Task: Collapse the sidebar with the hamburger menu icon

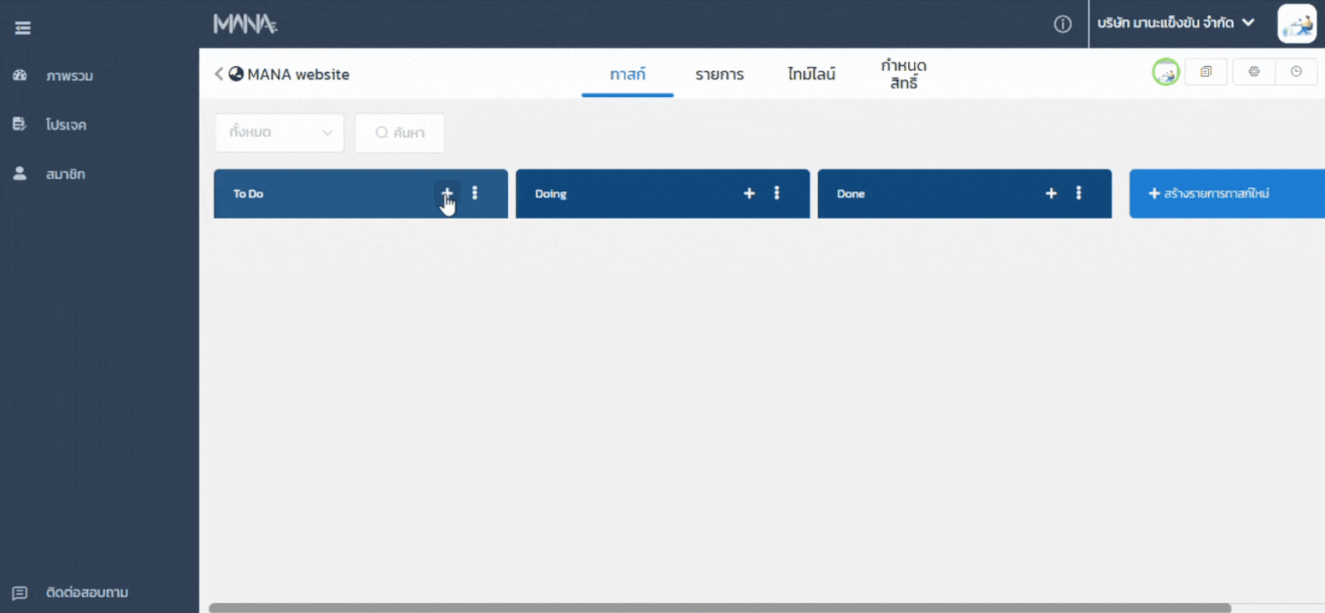Action: pyautogui.click(x=23, y=28)
